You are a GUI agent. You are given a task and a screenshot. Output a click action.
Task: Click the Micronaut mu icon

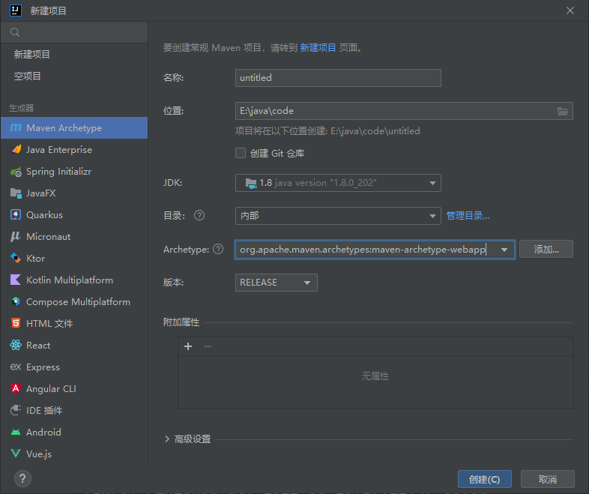pyautogui.click(x=16, y=237)
